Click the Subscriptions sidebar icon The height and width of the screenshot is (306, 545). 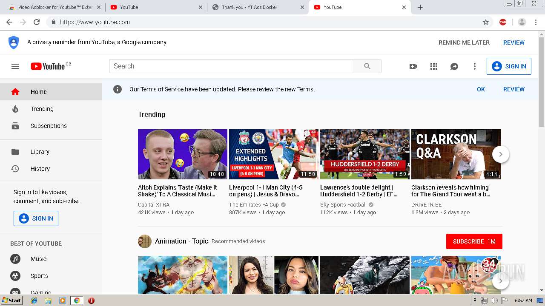(15, 126)
